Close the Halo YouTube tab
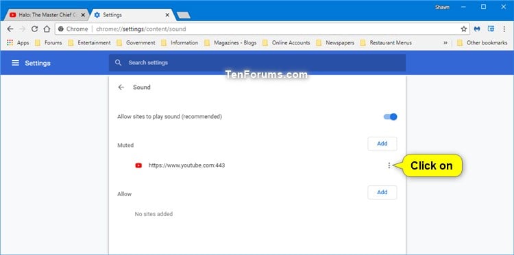Image resolution: width=514 pixels, height=255 pixels. click(x=83, y=15)
